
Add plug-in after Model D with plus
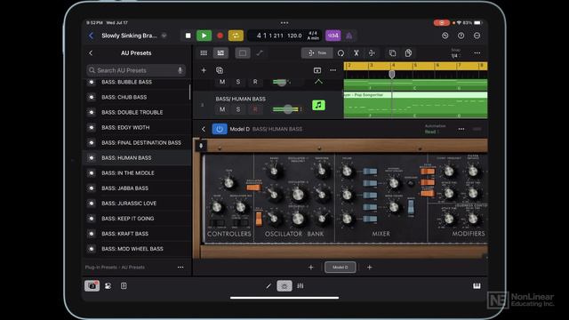(370, 268)
